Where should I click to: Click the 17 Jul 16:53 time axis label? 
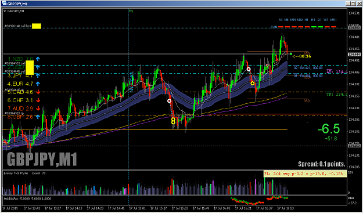coord(285,208)
